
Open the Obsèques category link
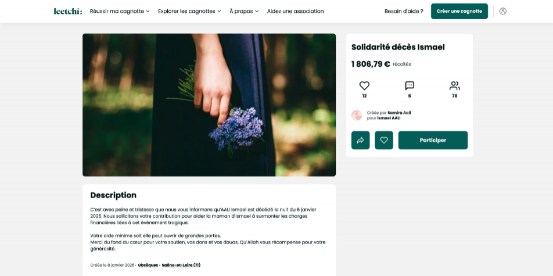(148, 265)
